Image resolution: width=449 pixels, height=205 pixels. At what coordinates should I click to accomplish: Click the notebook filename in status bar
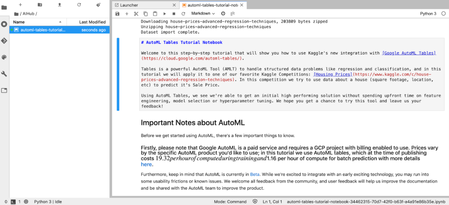pyautogui.click(x=366, y=202)
